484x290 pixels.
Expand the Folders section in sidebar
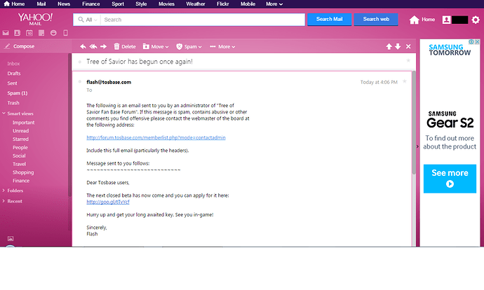[x=14, y=190]
